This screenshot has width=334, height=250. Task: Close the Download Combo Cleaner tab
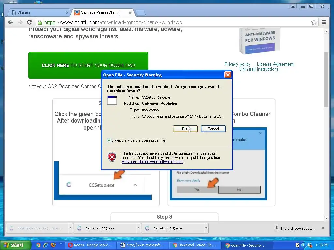tap(130, 13)
